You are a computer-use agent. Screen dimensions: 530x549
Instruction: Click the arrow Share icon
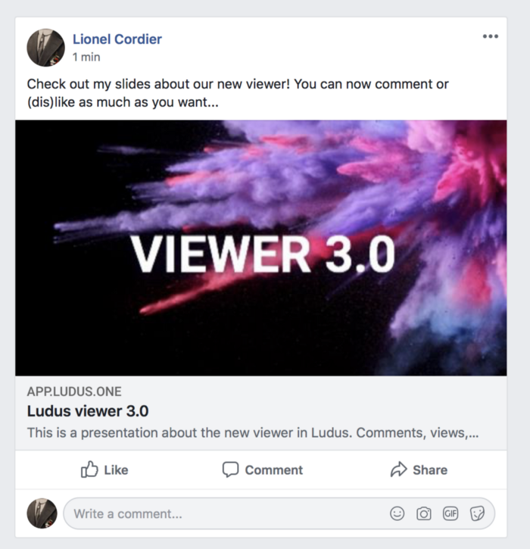[x=399, y=469]
